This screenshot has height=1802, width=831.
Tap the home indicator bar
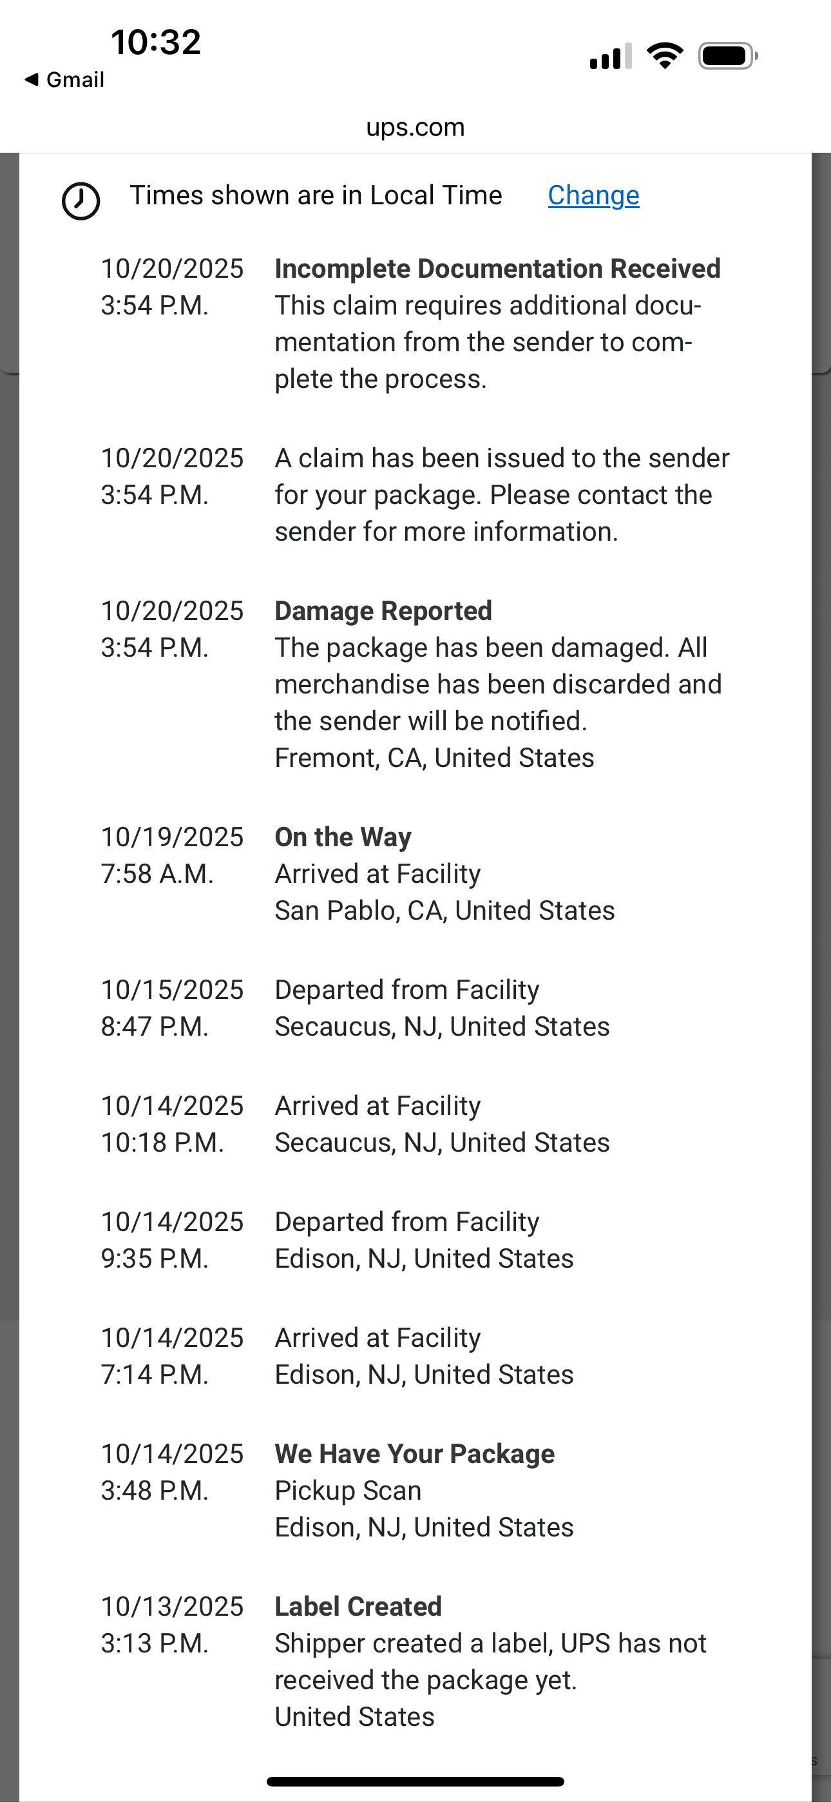415,1781
